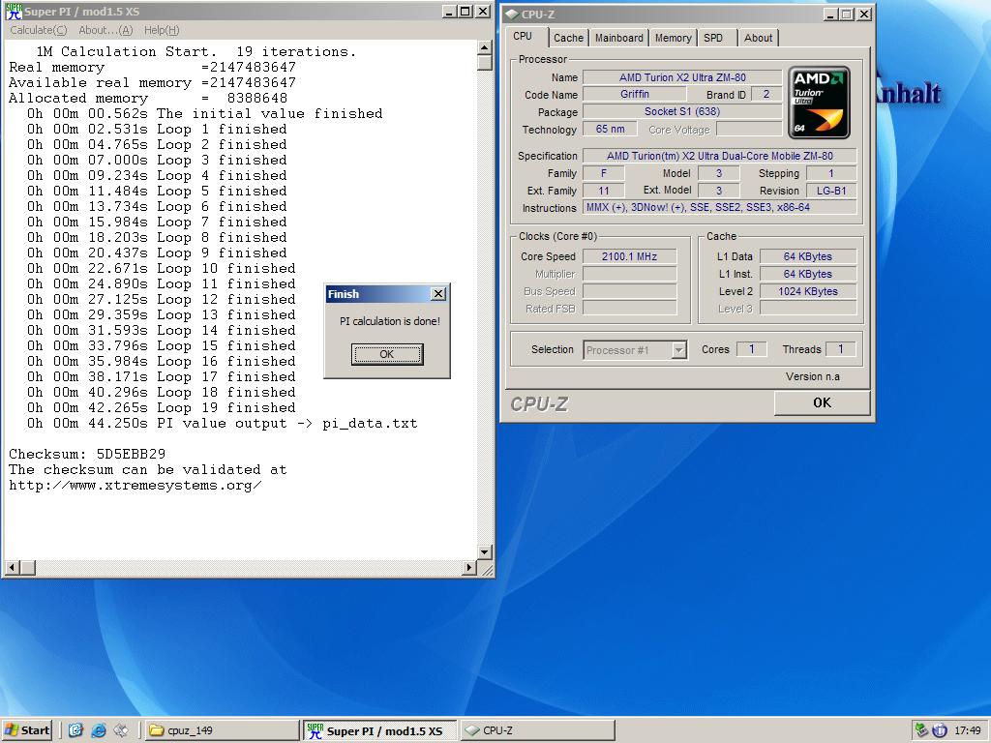The height and width of the screenshot is (743, 991).
Task: Click the xtremesystems.org URL text
Action: point(135,486)
